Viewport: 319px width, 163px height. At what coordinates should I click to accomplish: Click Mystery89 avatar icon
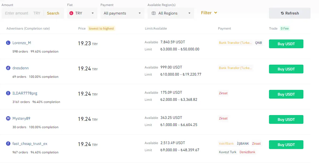pyautogui.click(x=8, y=118)
